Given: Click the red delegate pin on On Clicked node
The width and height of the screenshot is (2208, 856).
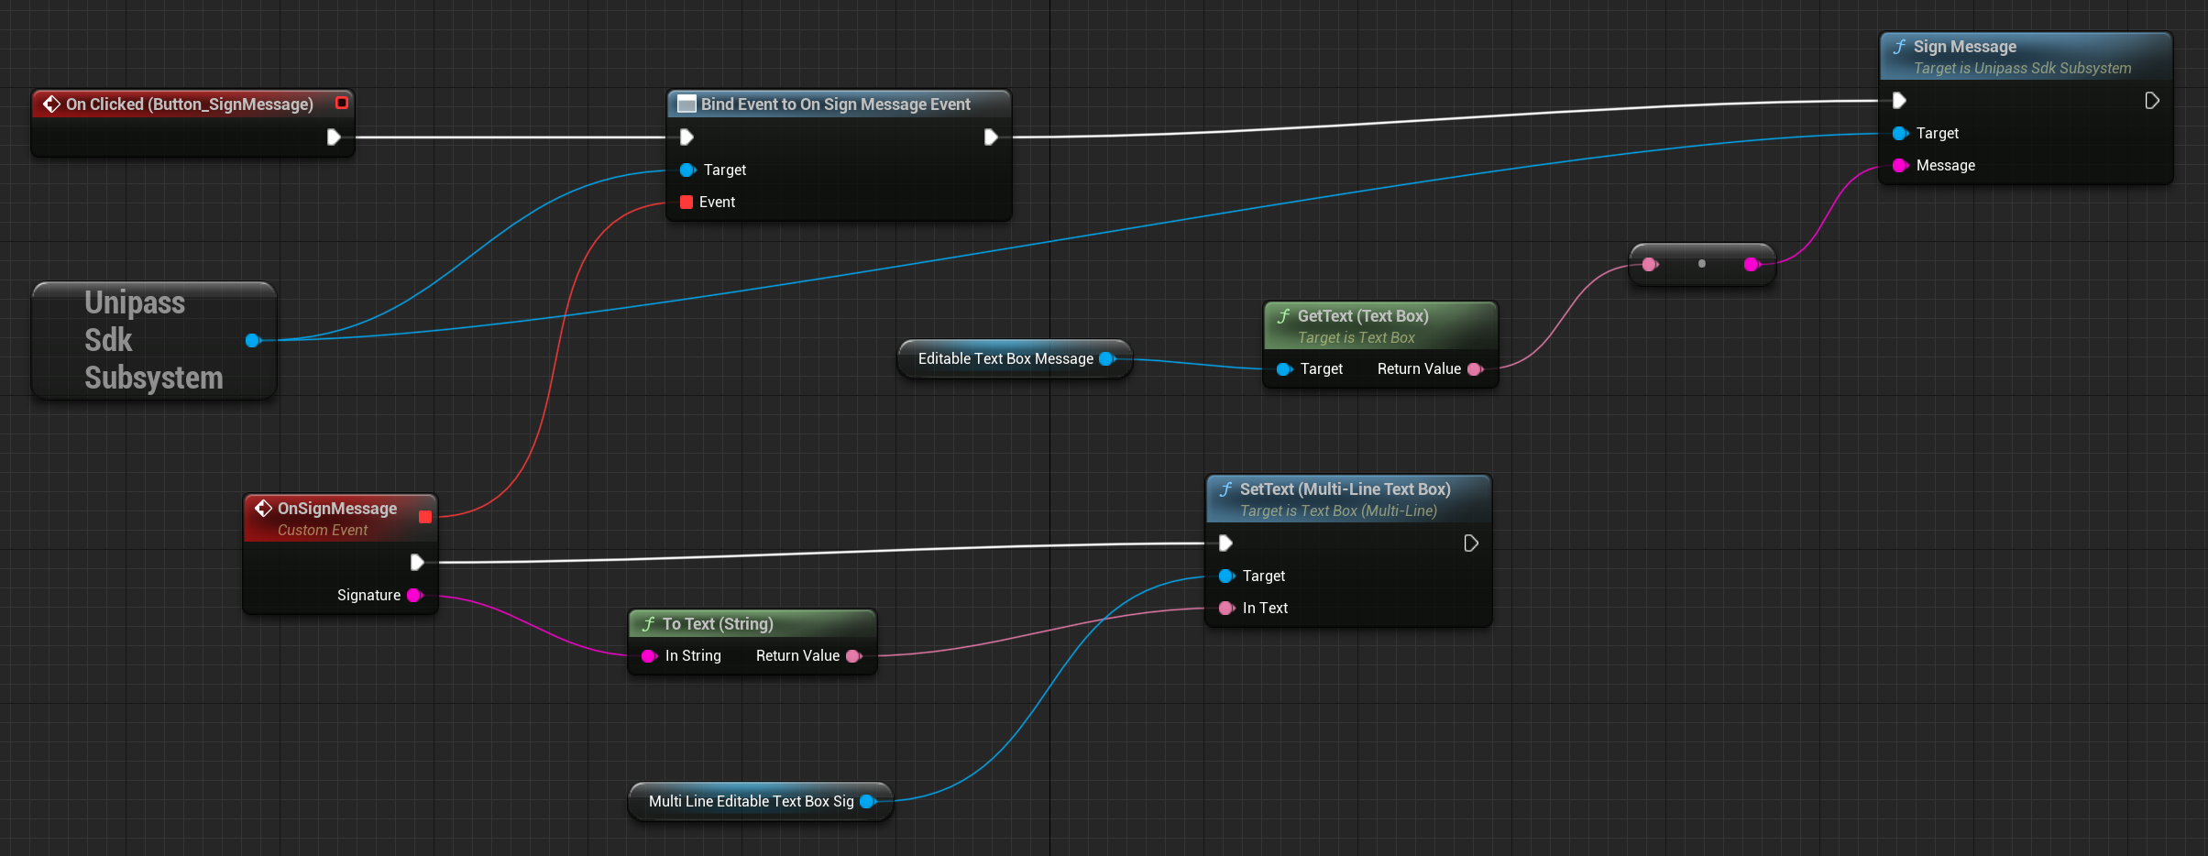Looking at the screenshot, I should point(342,104).
